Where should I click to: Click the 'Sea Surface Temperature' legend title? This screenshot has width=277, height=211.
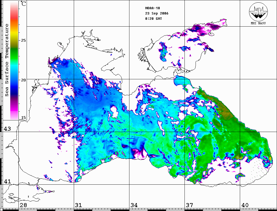(7, 60)
